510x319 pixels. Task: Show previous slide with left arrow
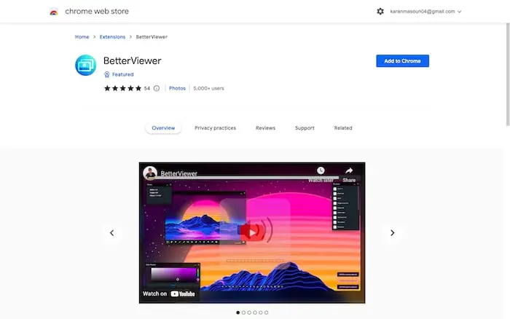112,233
